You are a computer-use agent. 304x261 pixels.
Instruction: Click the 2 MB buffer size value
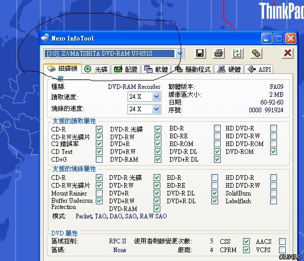click(276, 95)
